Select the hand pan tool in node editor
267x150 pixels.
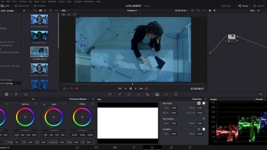pos(214,10)
